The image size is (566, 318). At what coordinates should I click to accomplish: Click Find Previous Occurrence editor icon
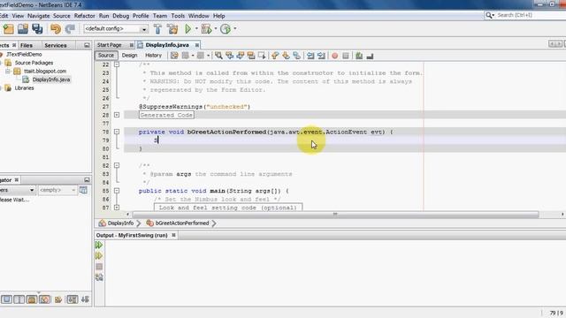pos(229,56)
